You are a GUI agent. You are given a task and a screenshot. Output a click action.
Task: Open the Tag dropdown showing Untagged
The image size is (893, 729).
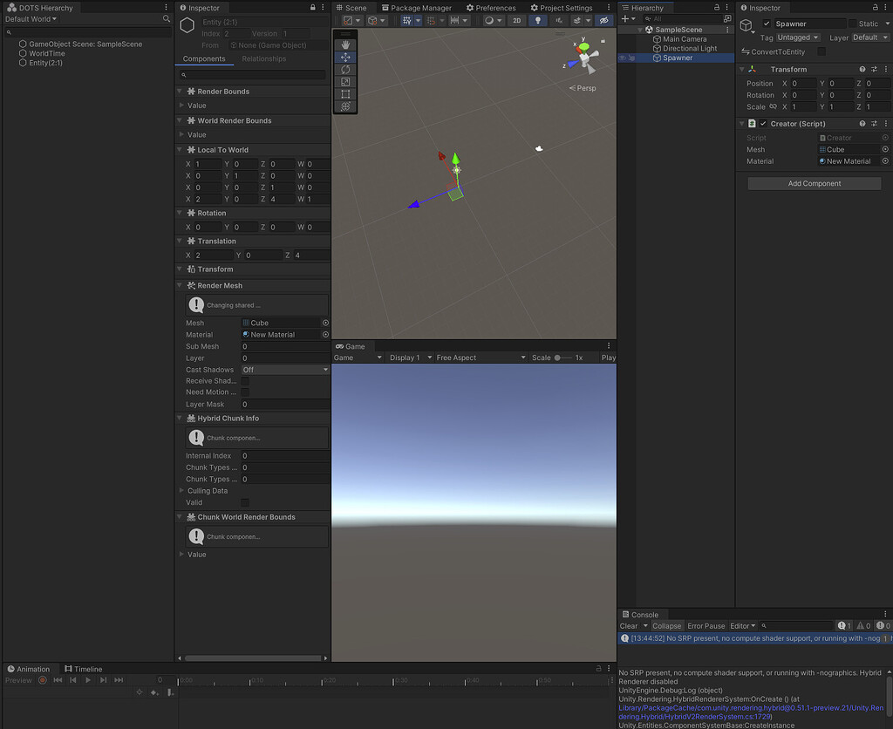pos(798,37)
